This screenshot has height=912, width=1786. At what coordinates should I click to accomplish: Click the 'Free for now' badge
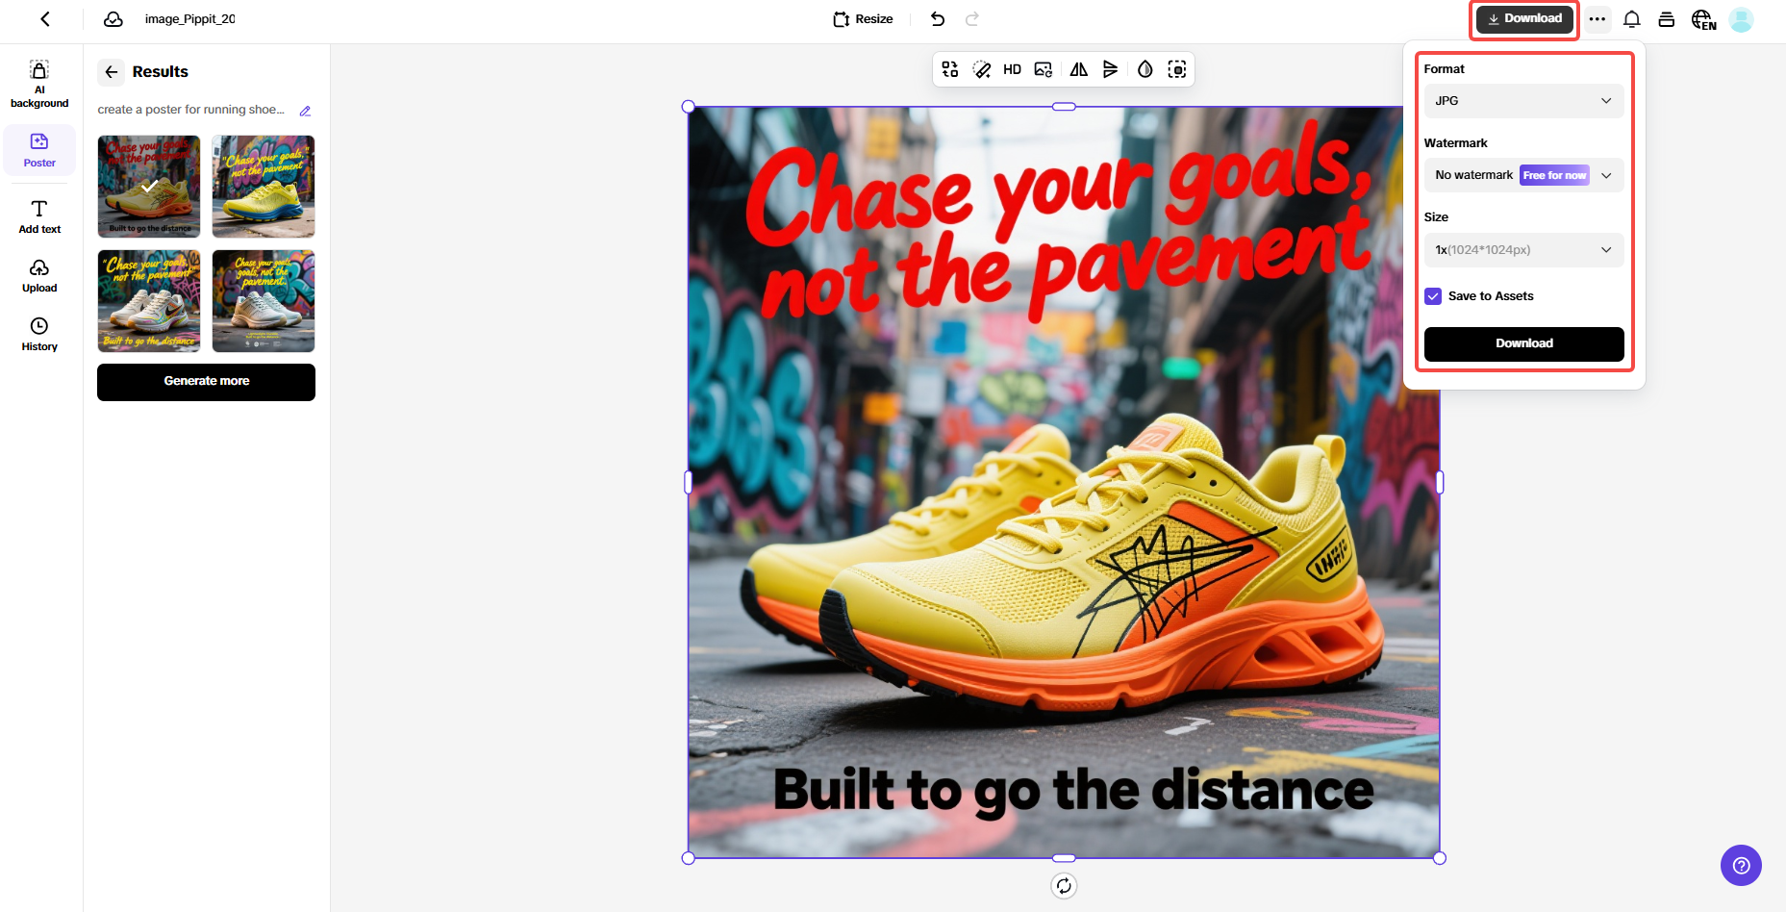[x=1554, y=175]
